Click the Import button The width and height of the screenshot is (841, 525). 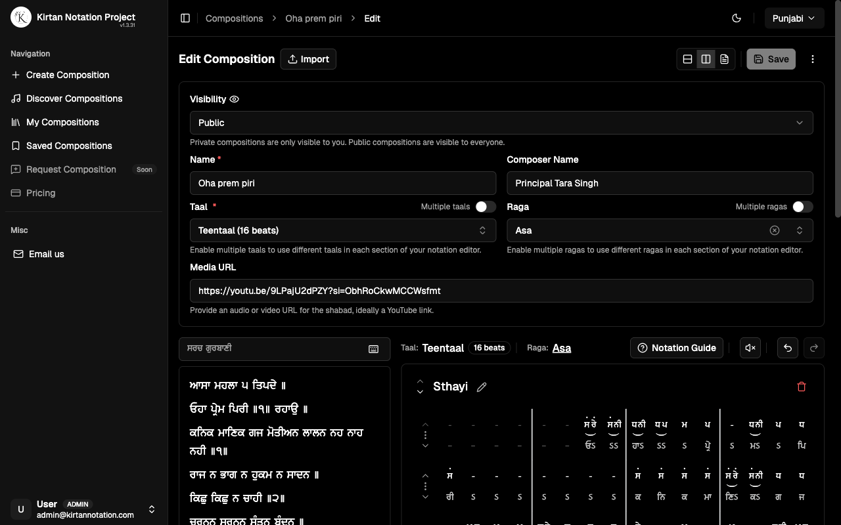(x=308, y=59)
